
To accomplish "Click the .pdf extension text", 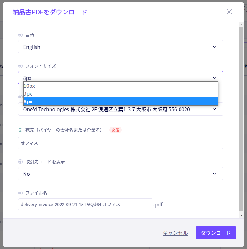I will coord(158,205).
